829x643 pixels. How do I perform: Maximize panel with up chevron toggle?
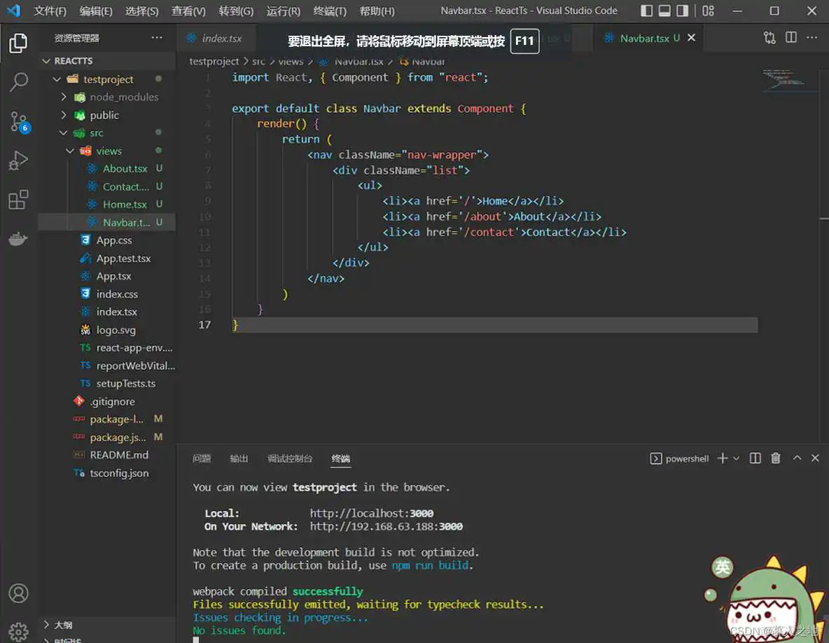[x=797, y=457]
